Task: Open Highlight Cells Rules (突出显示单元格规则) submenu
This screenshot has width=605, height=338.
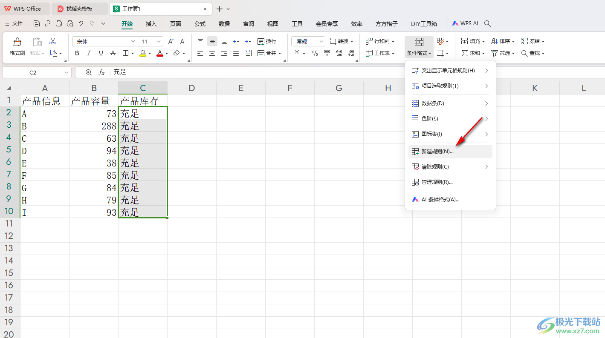Action: (x=450, y=71)
